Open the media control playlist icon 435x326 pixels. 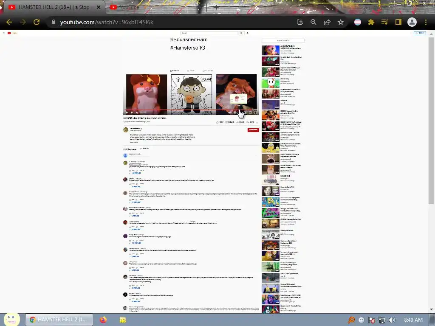pyautogui.click(x=384, y=22)
